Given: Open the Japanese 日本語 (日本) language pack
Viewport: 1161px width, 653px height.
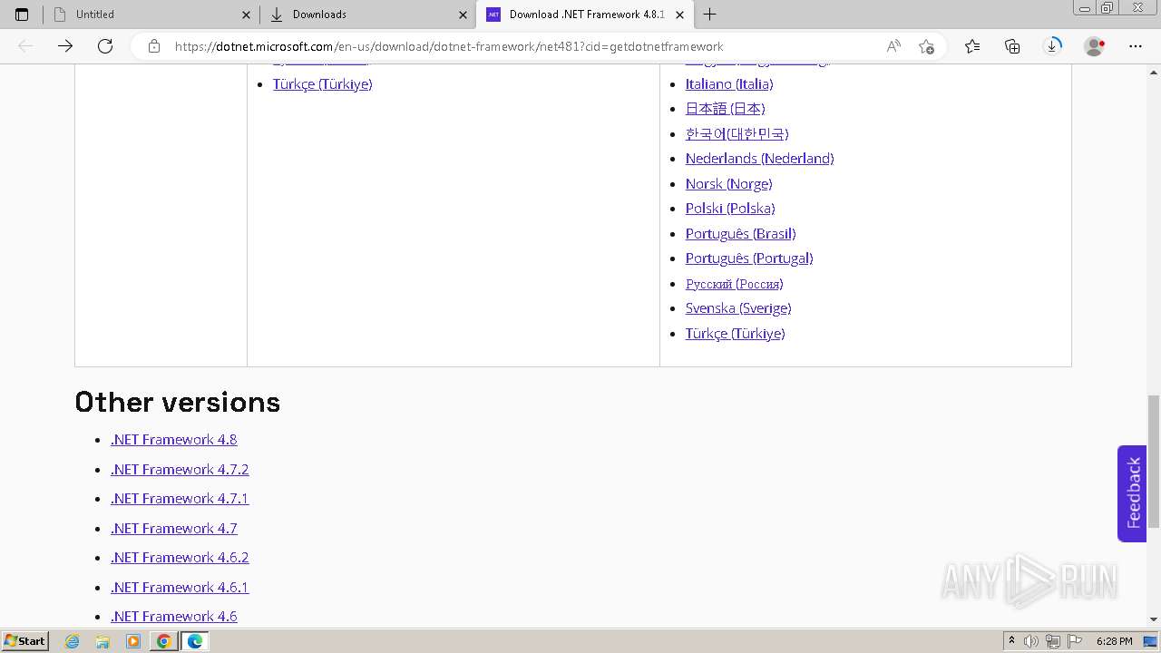Looking at the screenshot, I should point(725,109).
